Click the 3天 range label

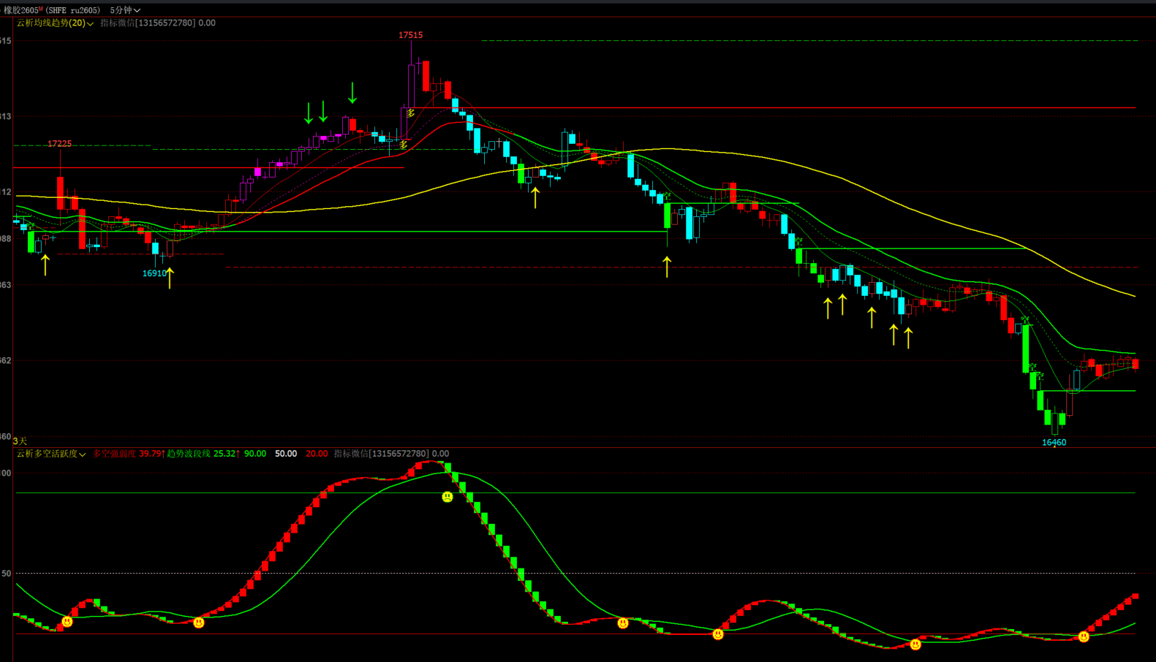(20, 441)
